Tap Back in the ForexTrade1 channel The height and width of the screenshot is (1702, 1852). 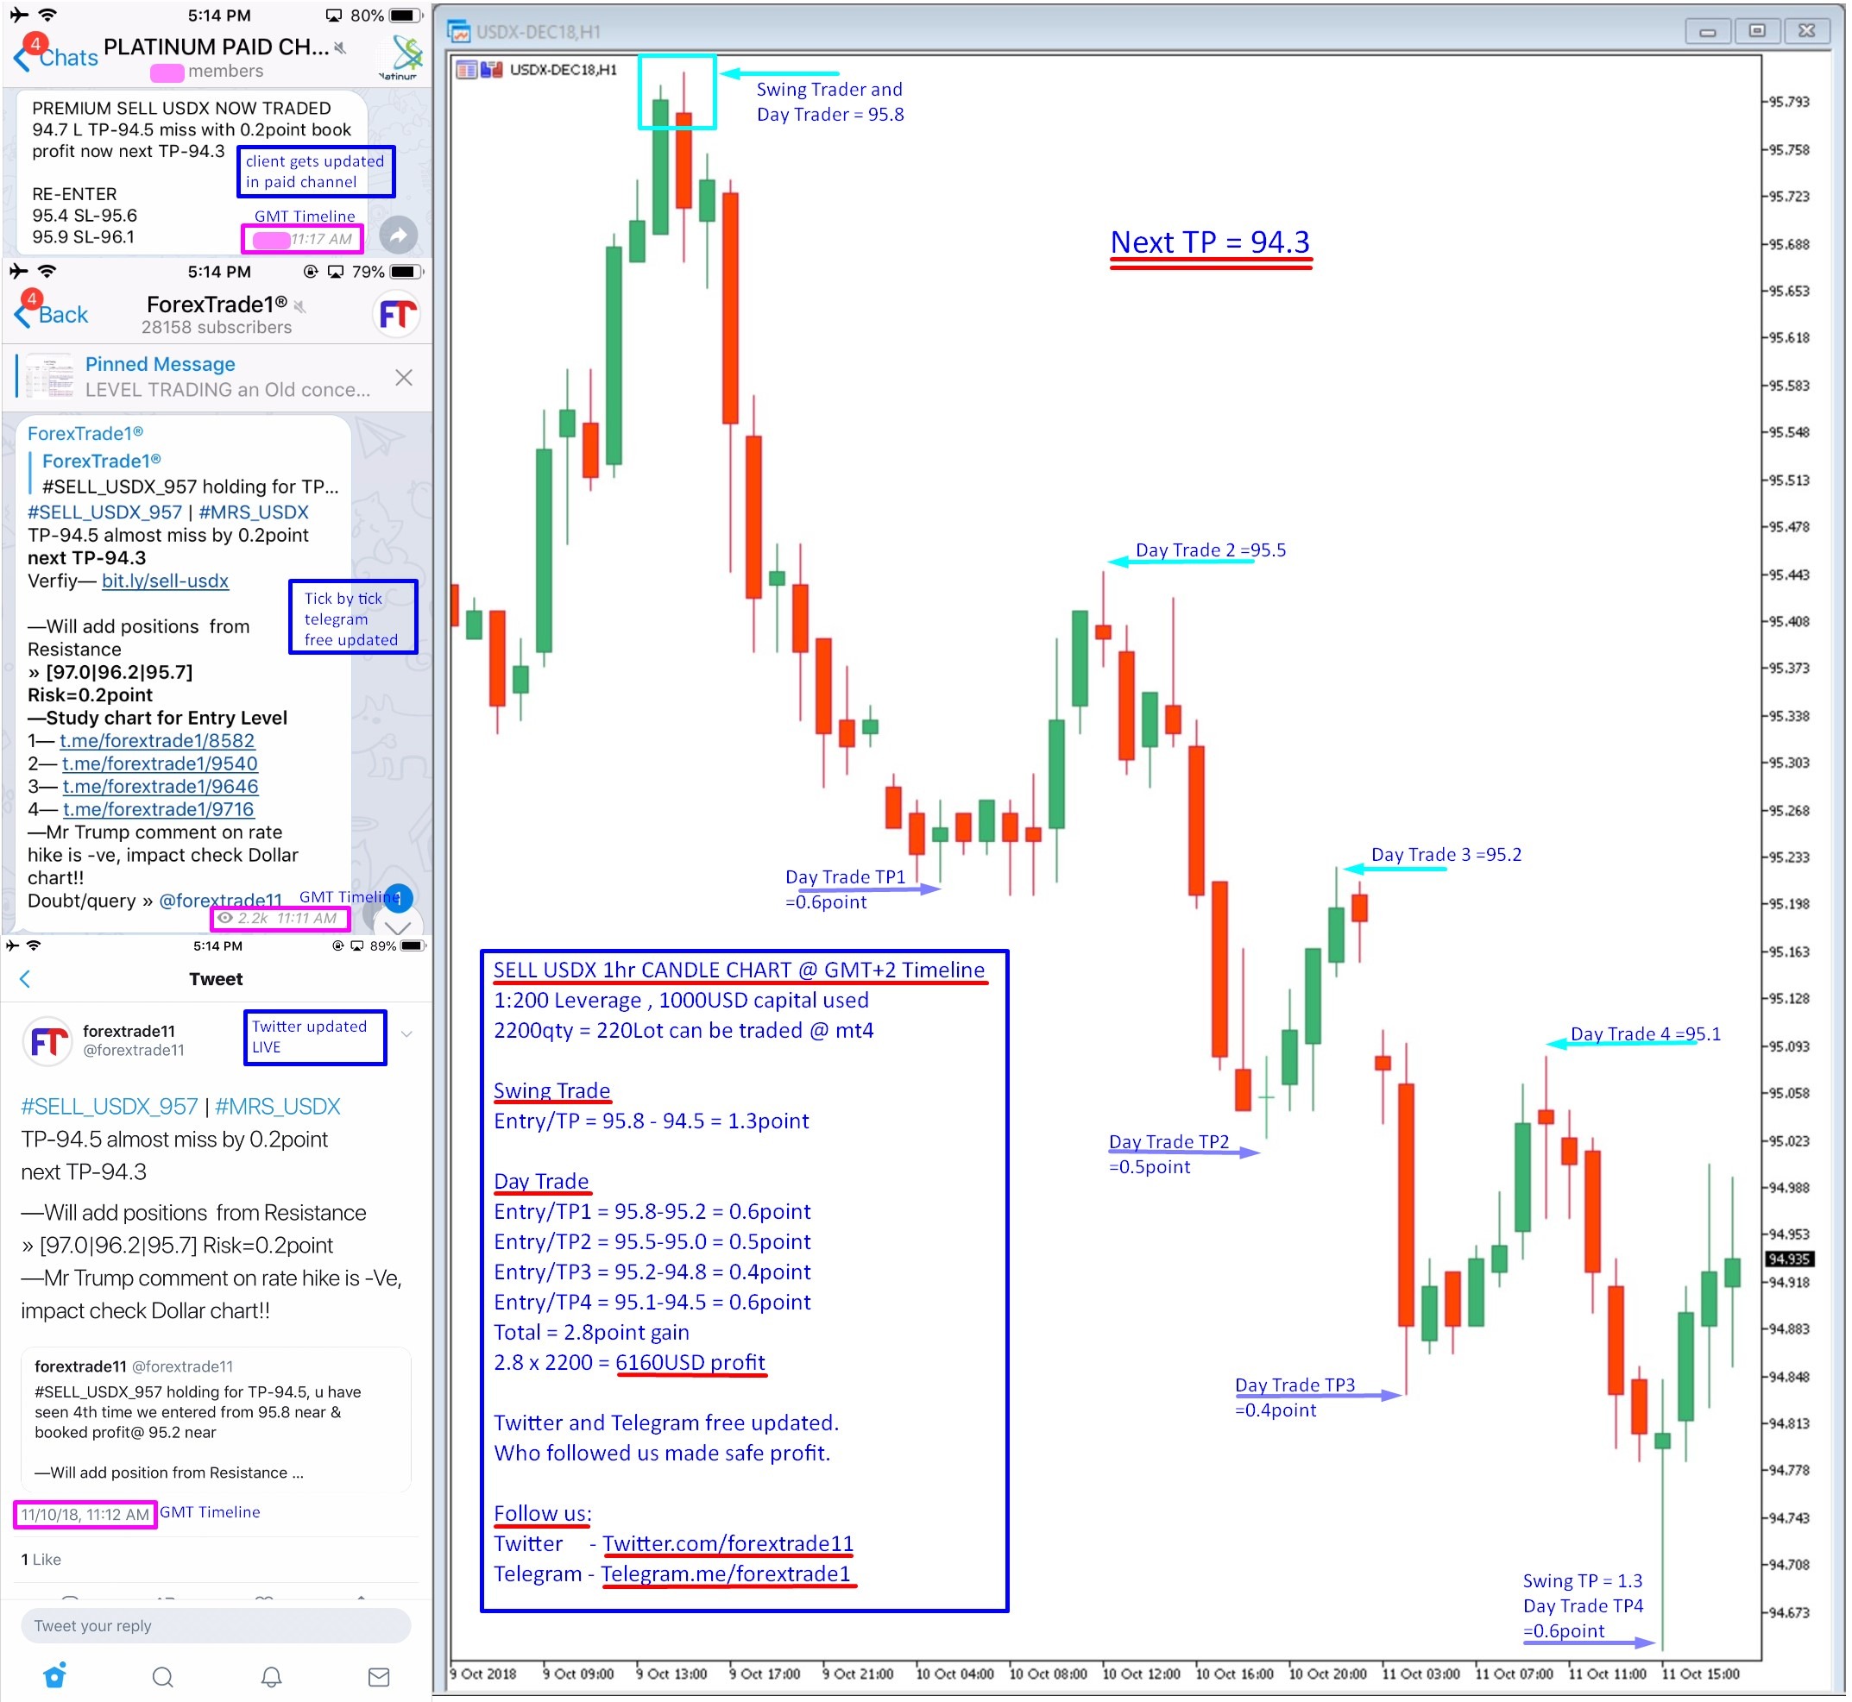(52, 315)
